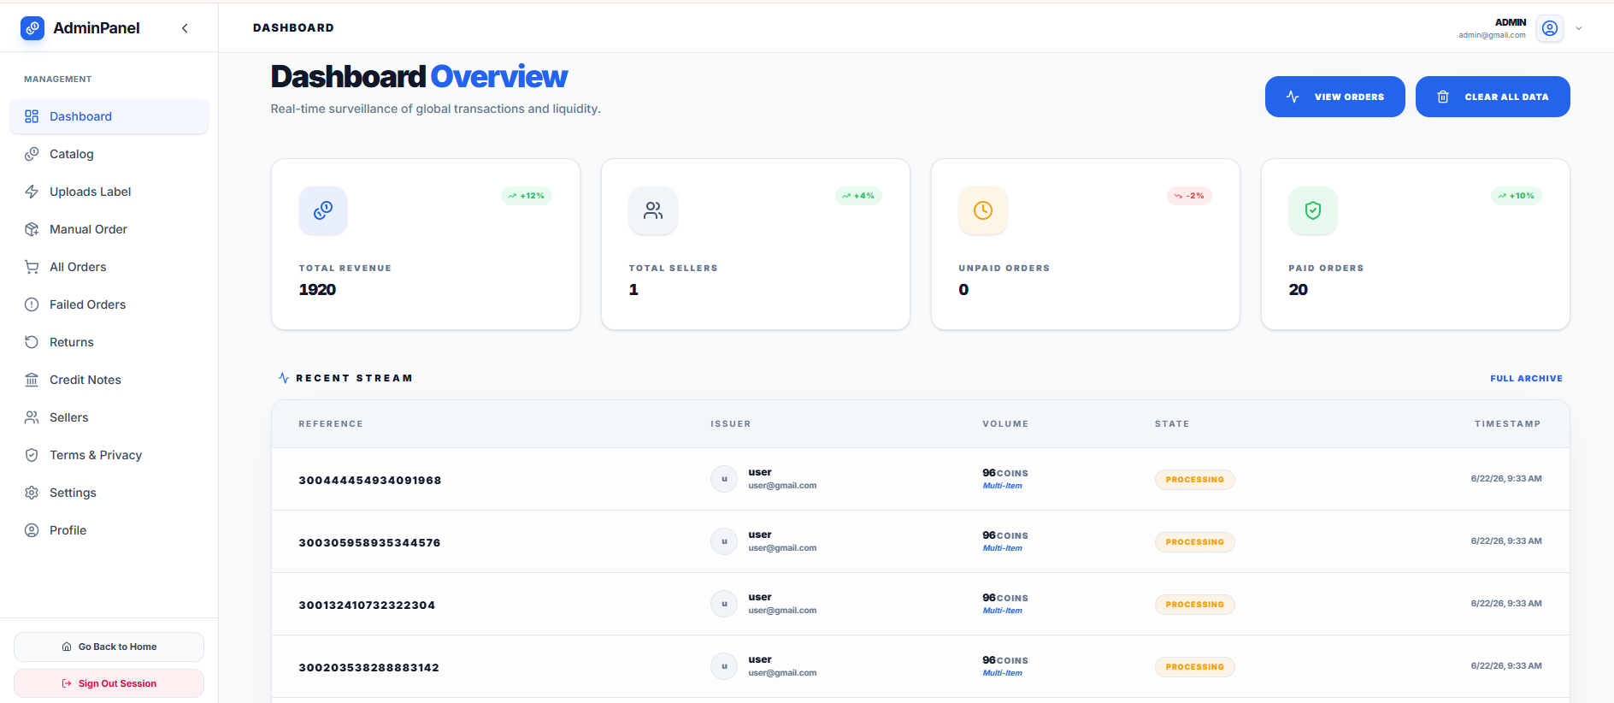Viewport: 1614px width, 703px height.
Task: Click the sign-out arrow icon
Action: tap(67, 683)
